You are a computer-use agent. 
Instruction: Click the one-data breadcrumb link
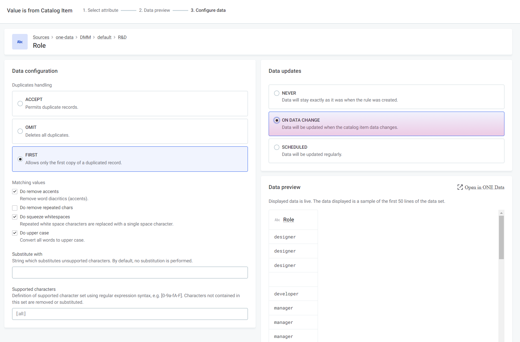(65, 37)
